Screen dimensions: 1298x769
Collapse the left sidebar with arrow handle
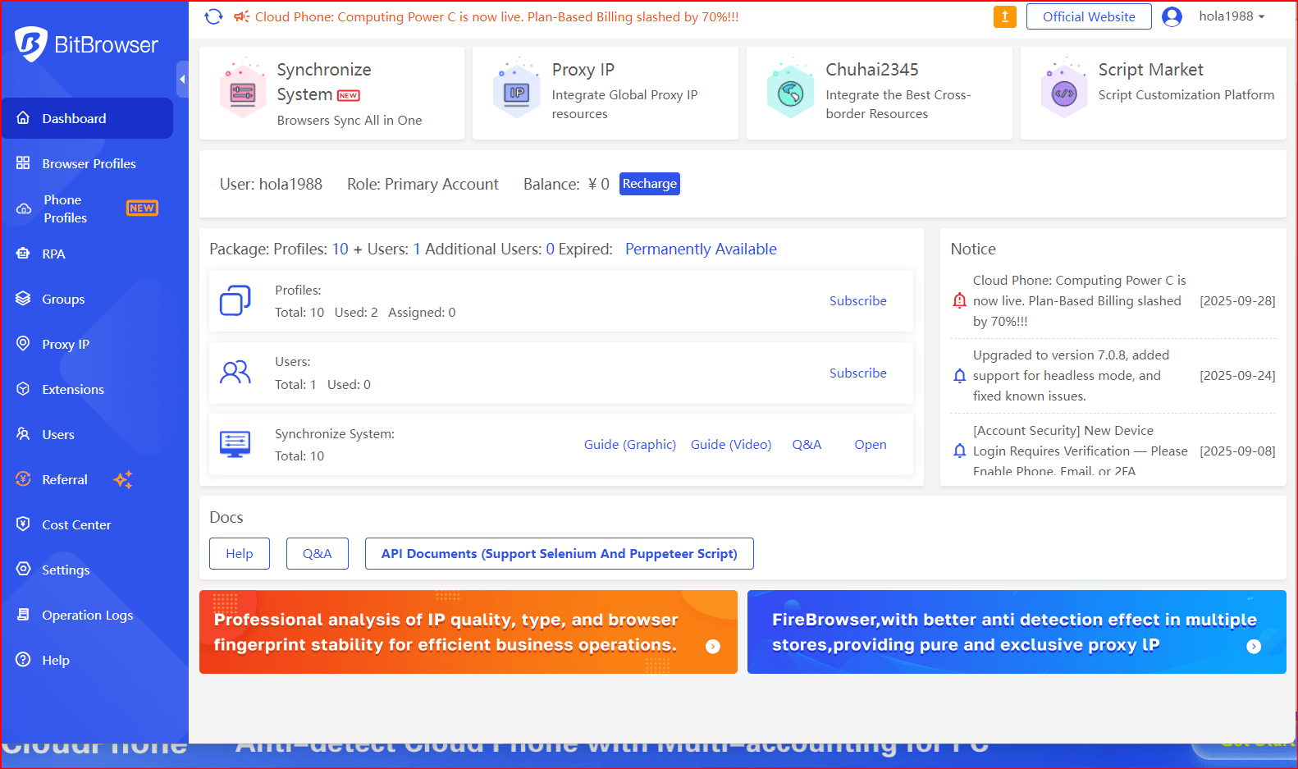[182, 80]
